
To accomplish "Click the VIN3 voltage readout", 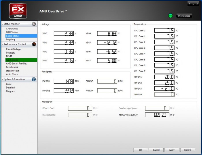I will click(x=64, y=61).
